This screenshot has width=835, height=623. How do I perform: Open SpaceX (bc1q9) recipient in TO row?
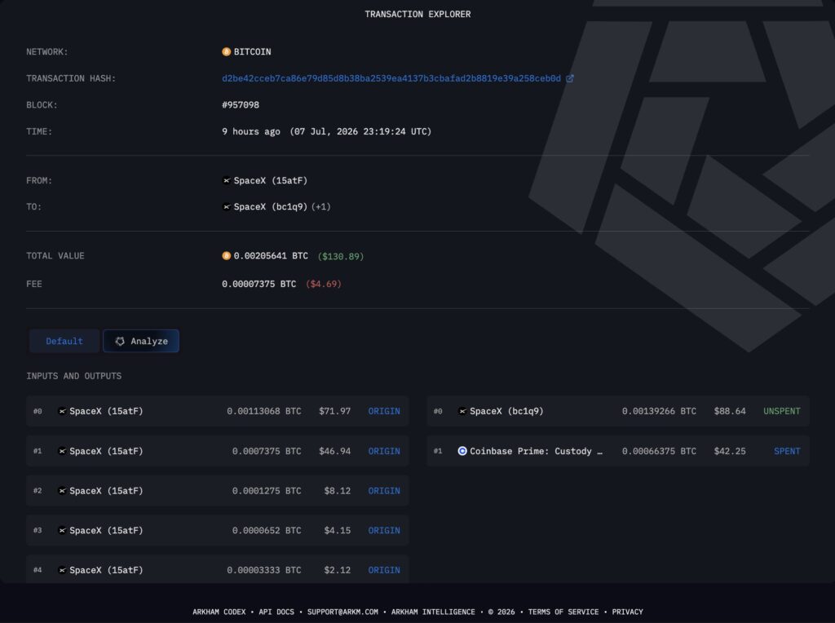click(271, 206)
